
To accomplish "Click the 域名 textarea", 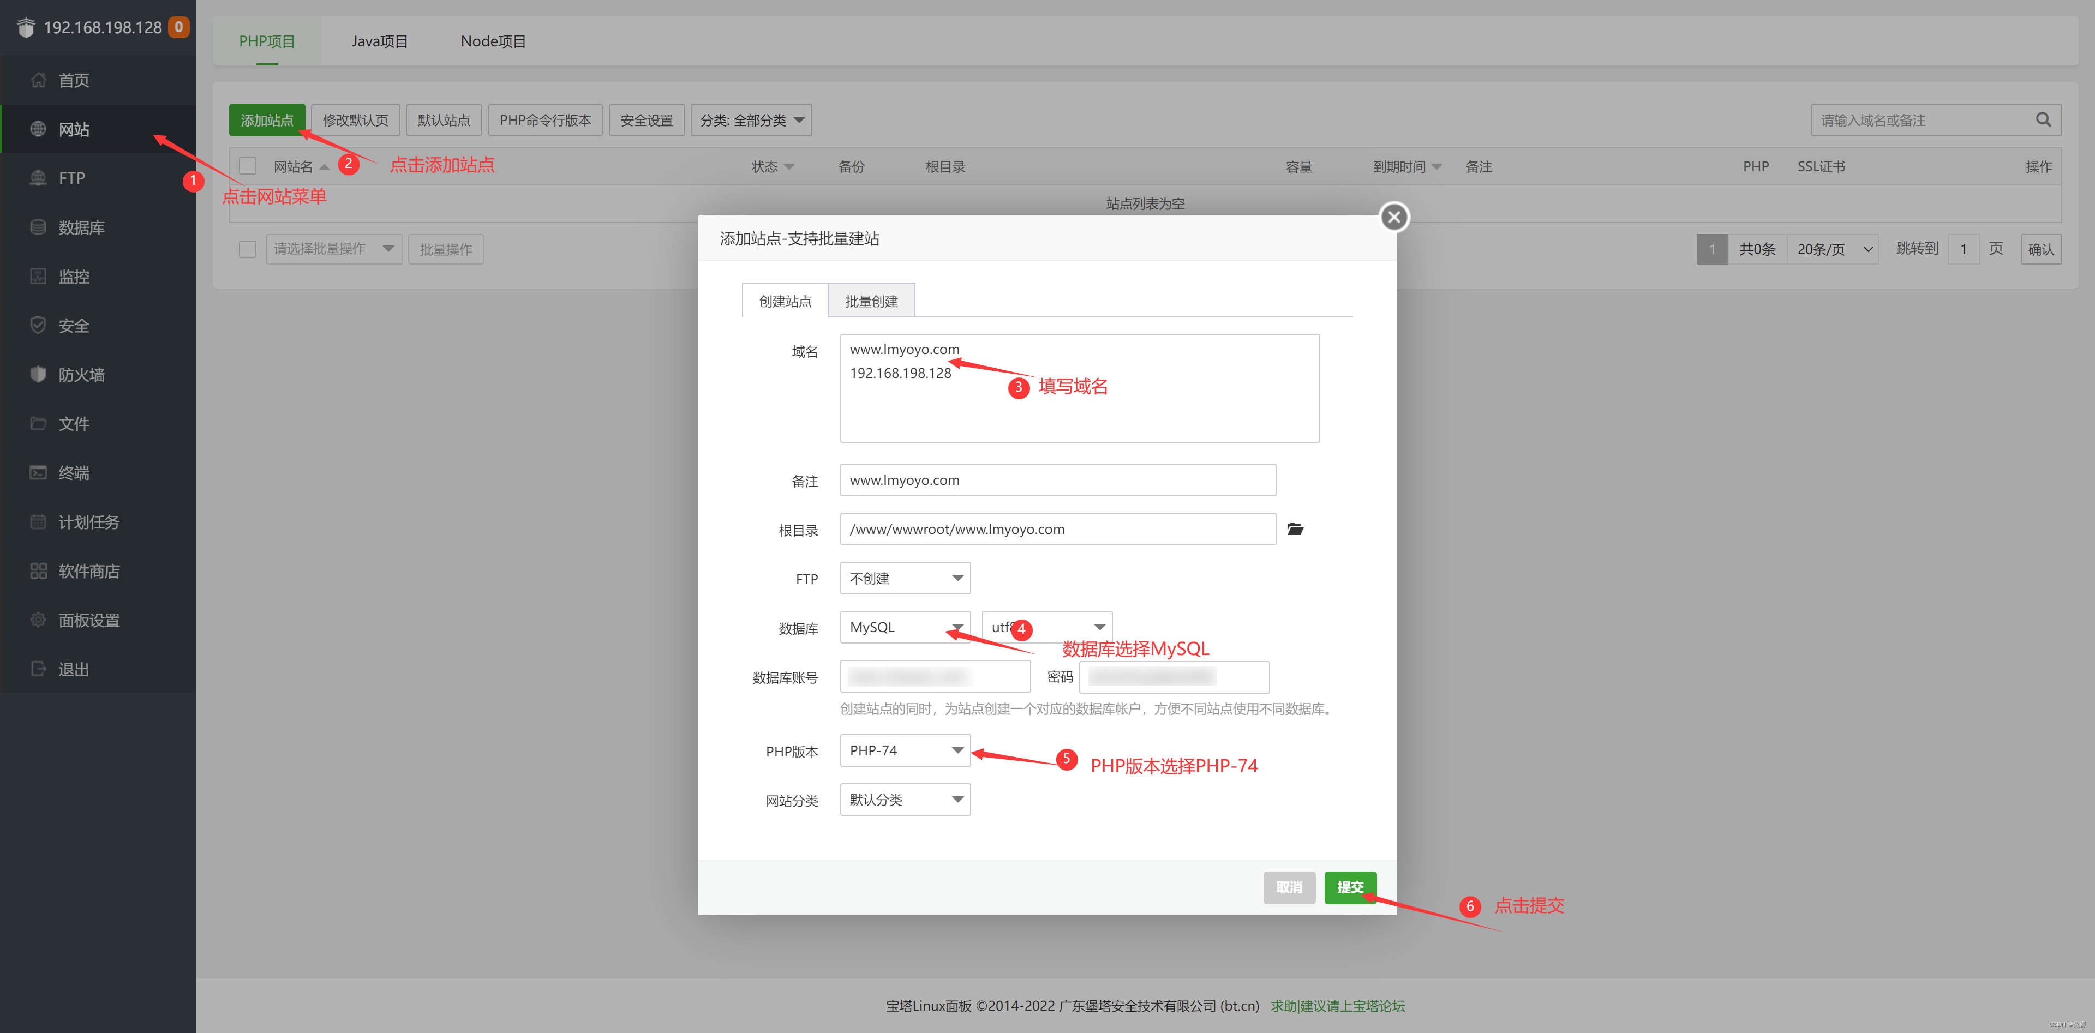I will point(1079,388).
